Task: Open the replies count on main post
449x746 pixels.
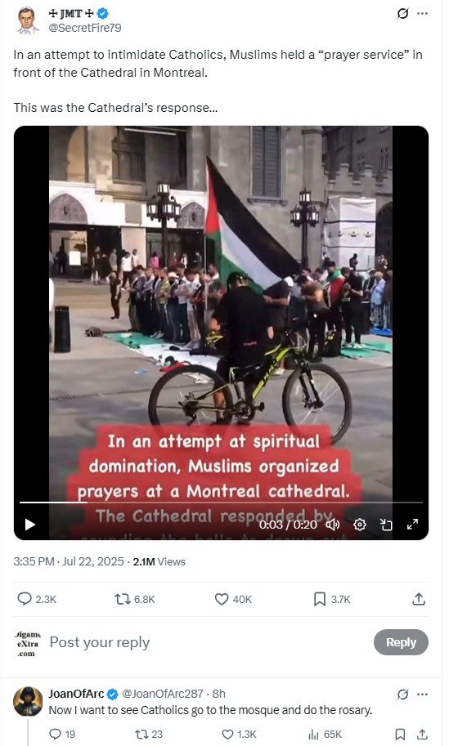Action: click(x=37, y=599)
